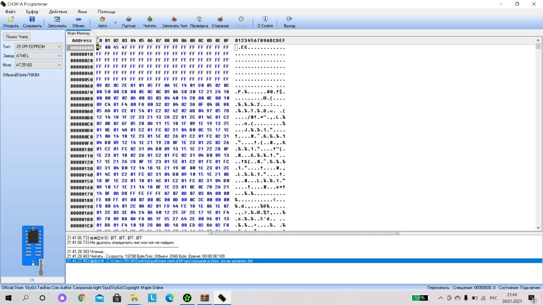The image size is (543, 305).
Task: Open the Wi-Fi network tray icon
Action: (x=483, y=298)
